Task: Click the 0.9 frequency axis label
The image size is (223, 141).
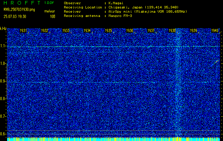Action: pos(3,81)
